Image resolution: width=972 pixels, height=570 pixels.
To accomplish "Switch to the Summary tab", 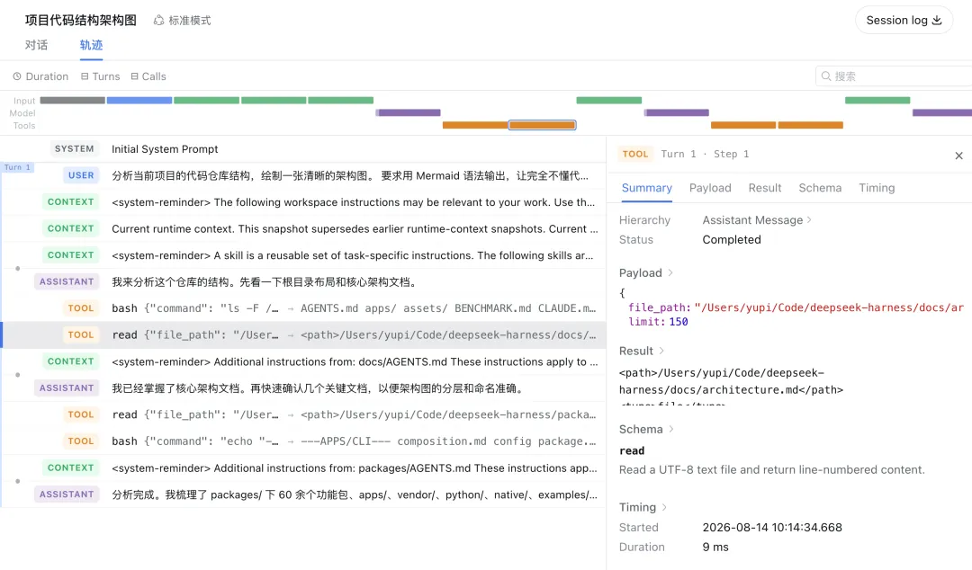I will click(646, 188).
